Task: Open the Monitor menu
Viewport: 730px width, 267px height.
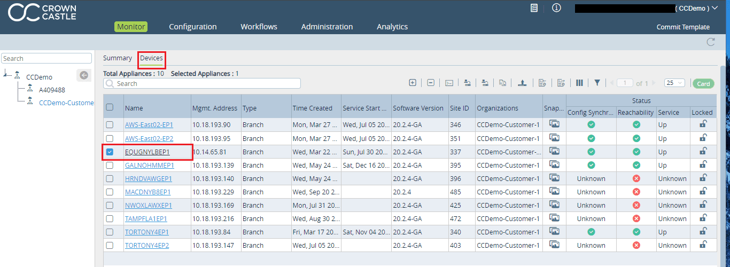Action: (131, 27)
